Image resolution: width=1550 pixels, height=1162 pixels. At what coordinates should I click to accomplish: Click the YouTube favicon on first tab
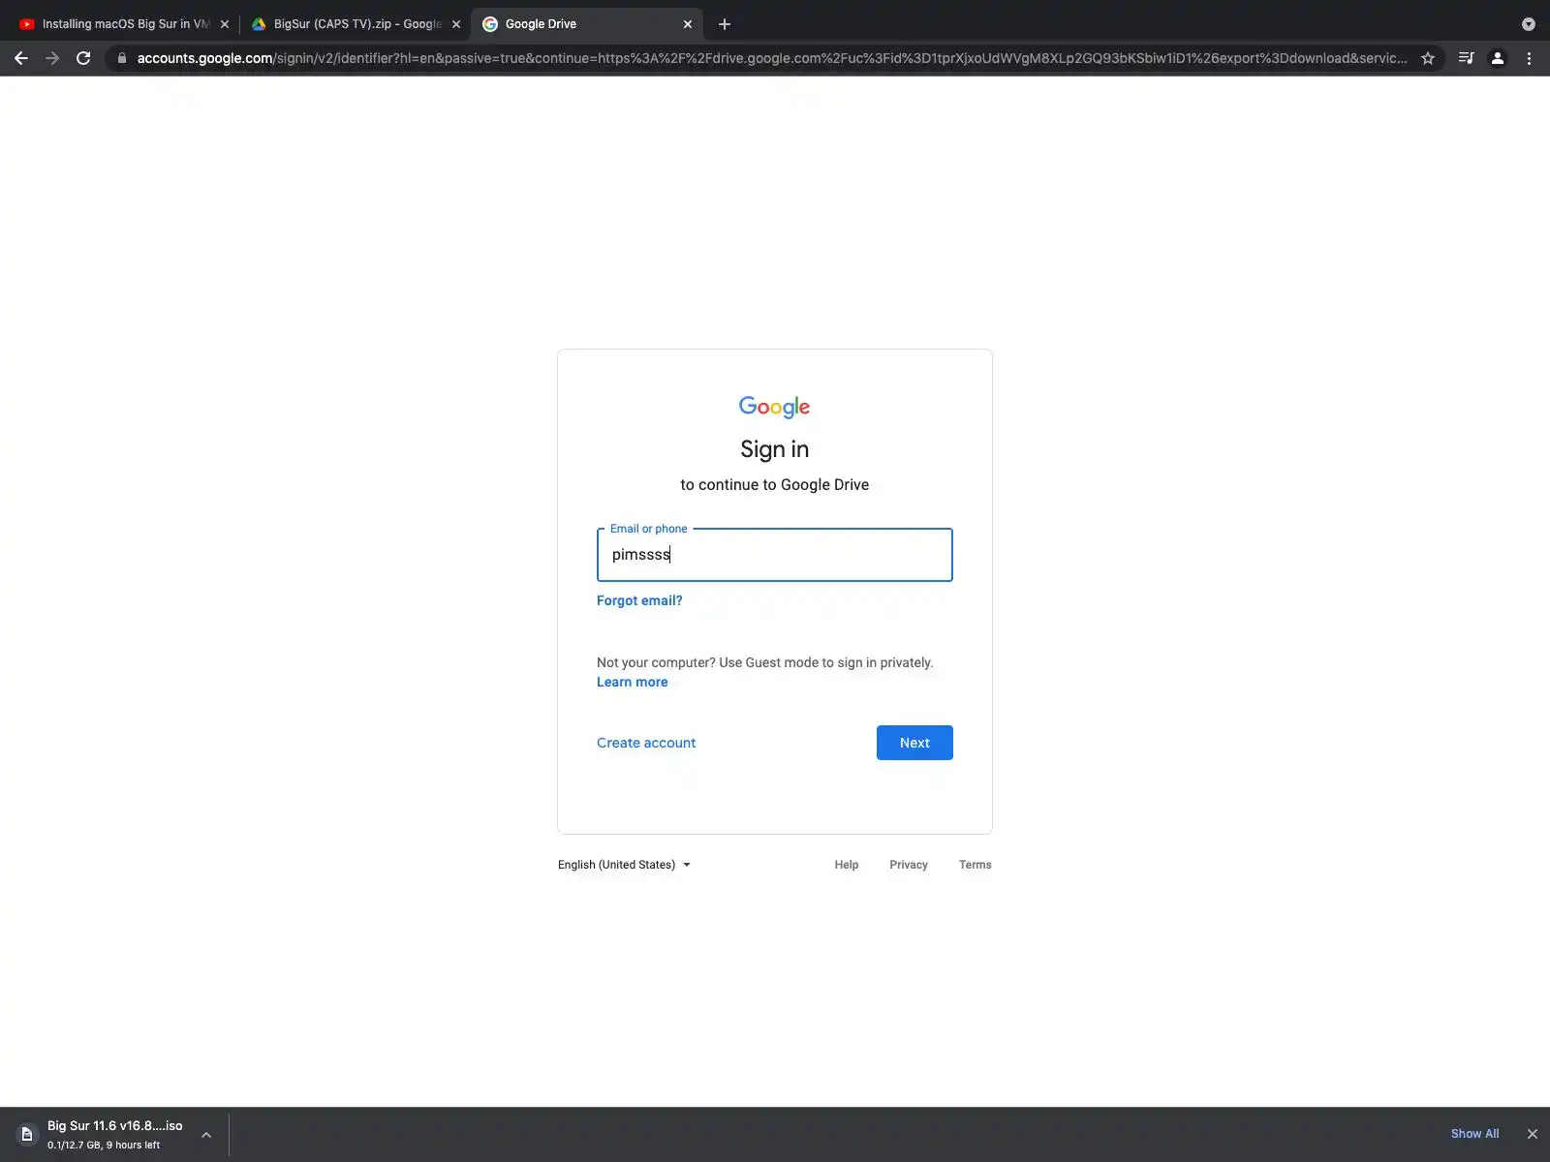click(x=27, y=24)
